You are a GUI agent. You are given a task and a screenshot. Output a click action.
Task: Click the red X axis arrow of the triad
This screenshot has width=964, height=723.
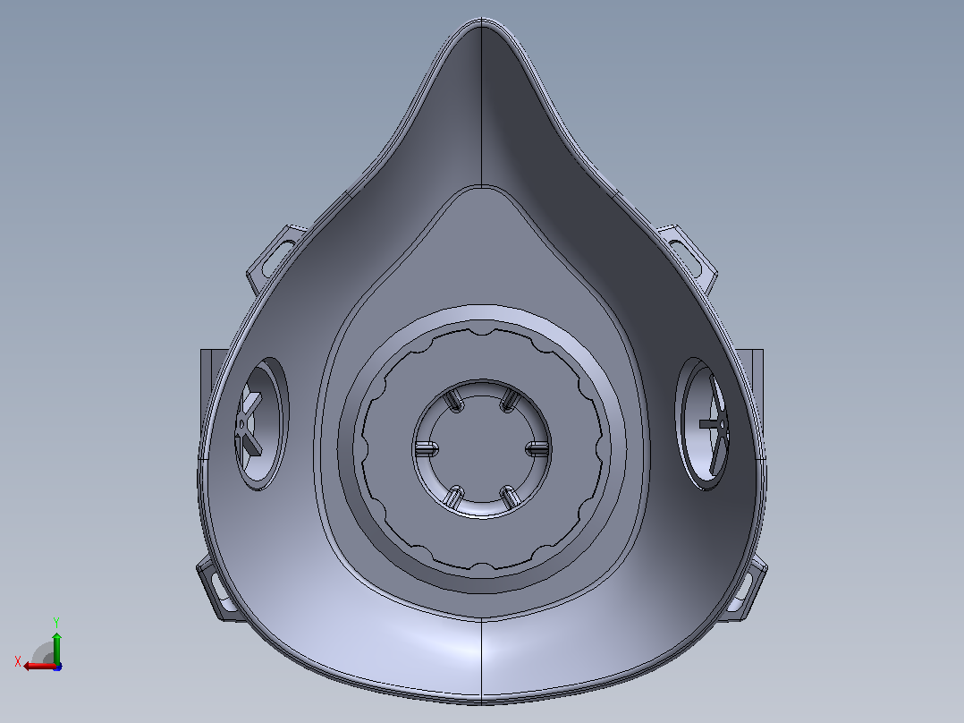pyautogui.click(x=40, y=666)
